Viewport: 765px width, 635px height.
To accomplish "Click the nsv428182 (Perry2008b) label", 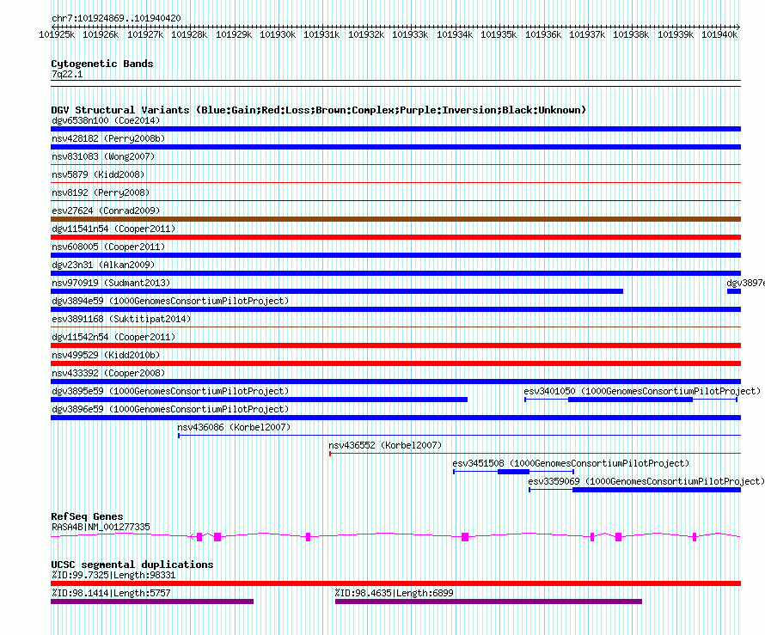I will point(108,138).
